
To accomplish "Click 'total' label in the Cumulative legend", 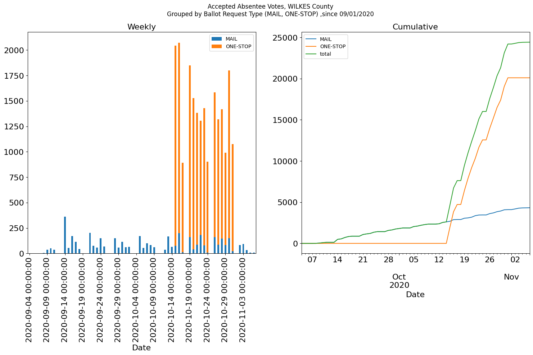I will [325, 54].
